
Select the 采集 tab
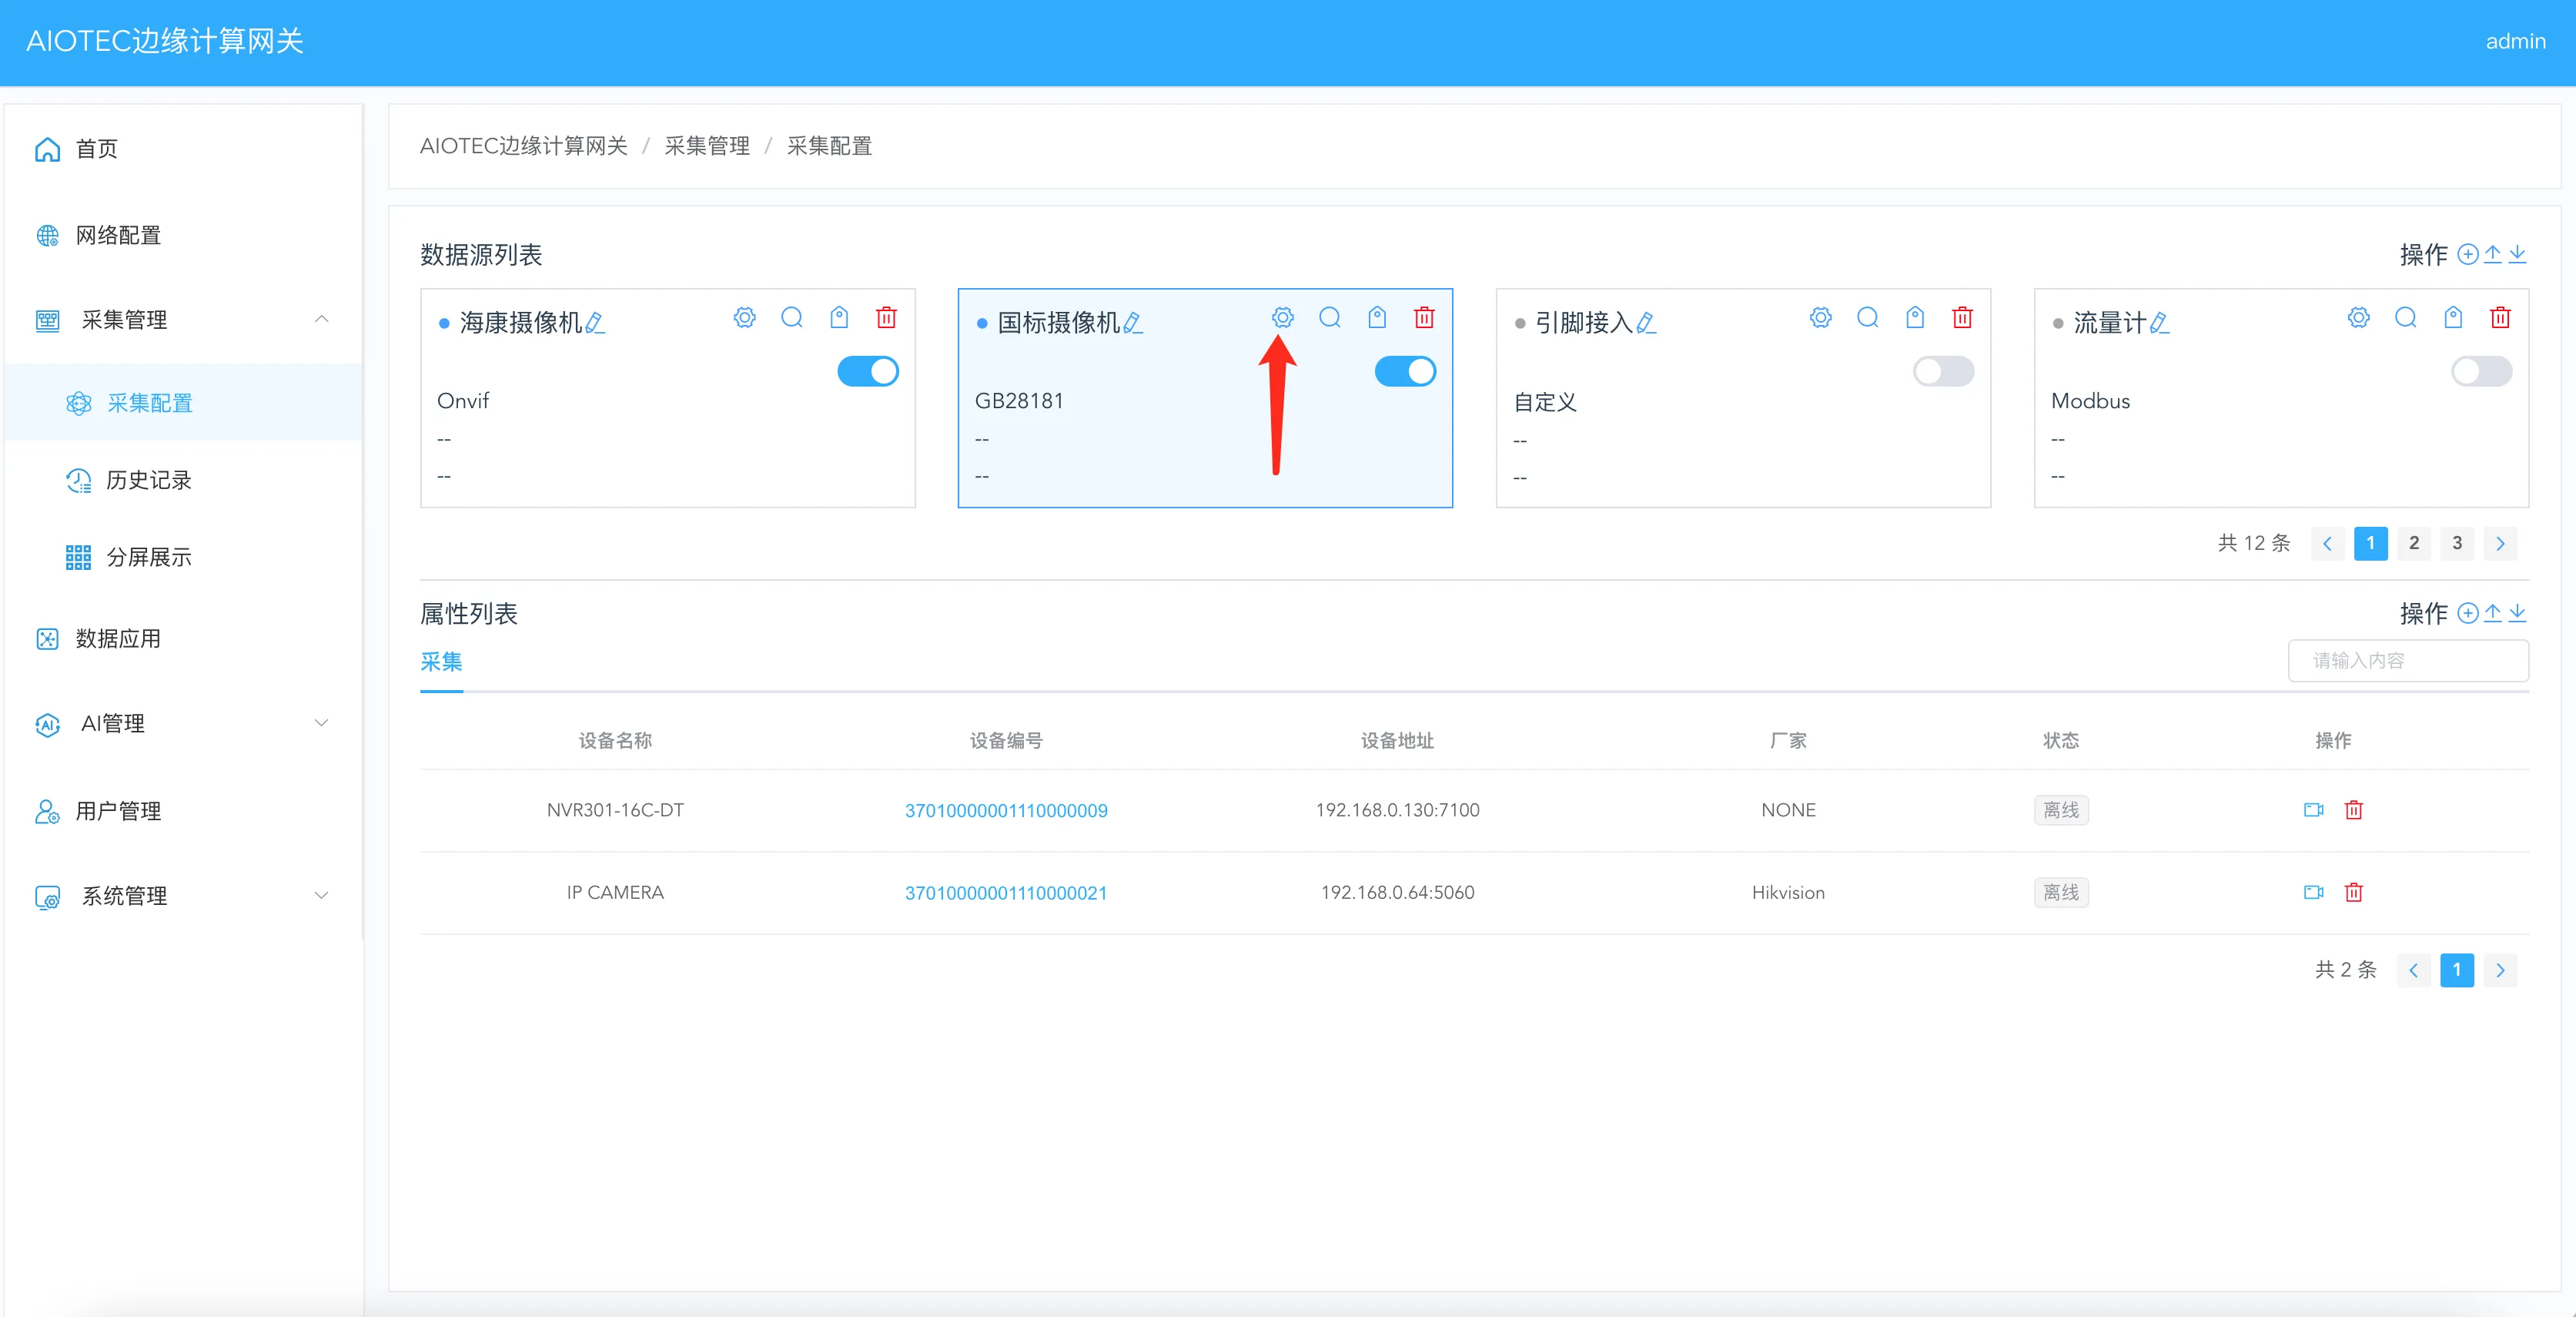coord(441,662)
